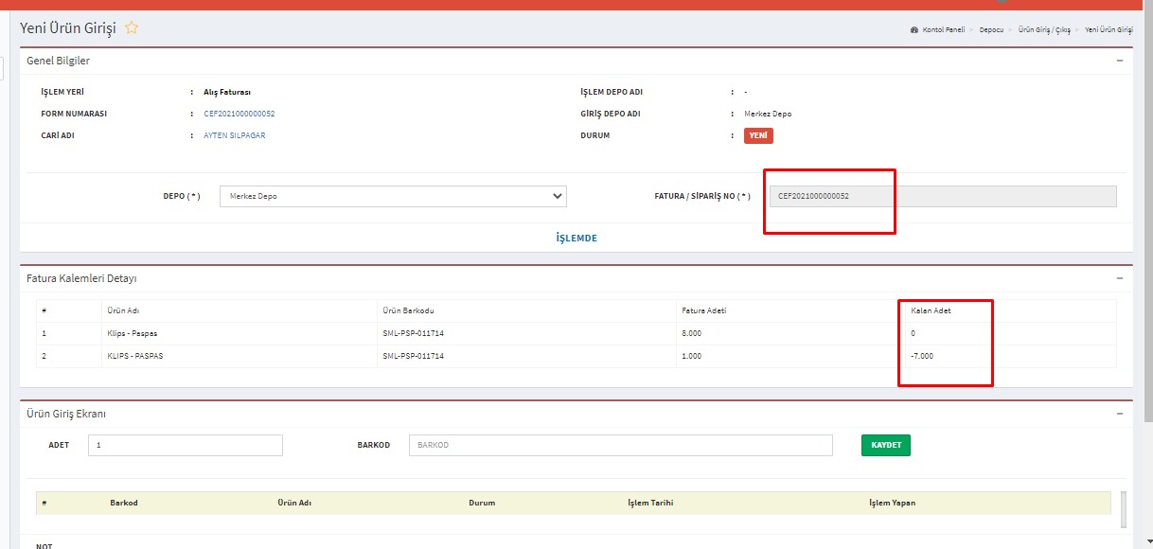Collapse the Fatura Kalemleri Detayı panel
This screenshot has width=1153, height=549.
(x=1120, y=278)
